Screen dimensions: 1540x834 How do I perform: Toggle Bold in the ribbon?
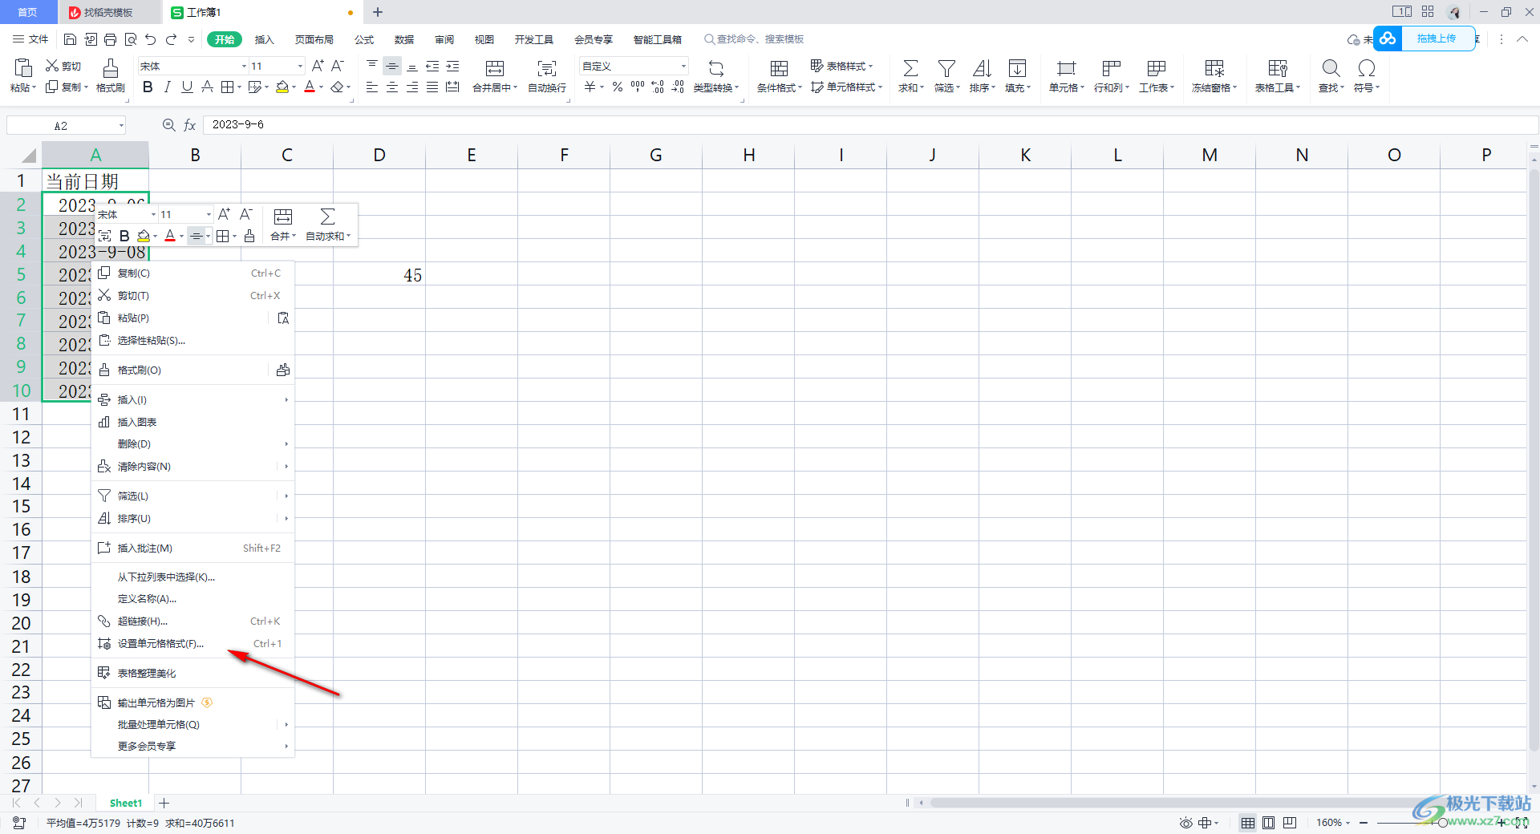(x=148, y=87)
